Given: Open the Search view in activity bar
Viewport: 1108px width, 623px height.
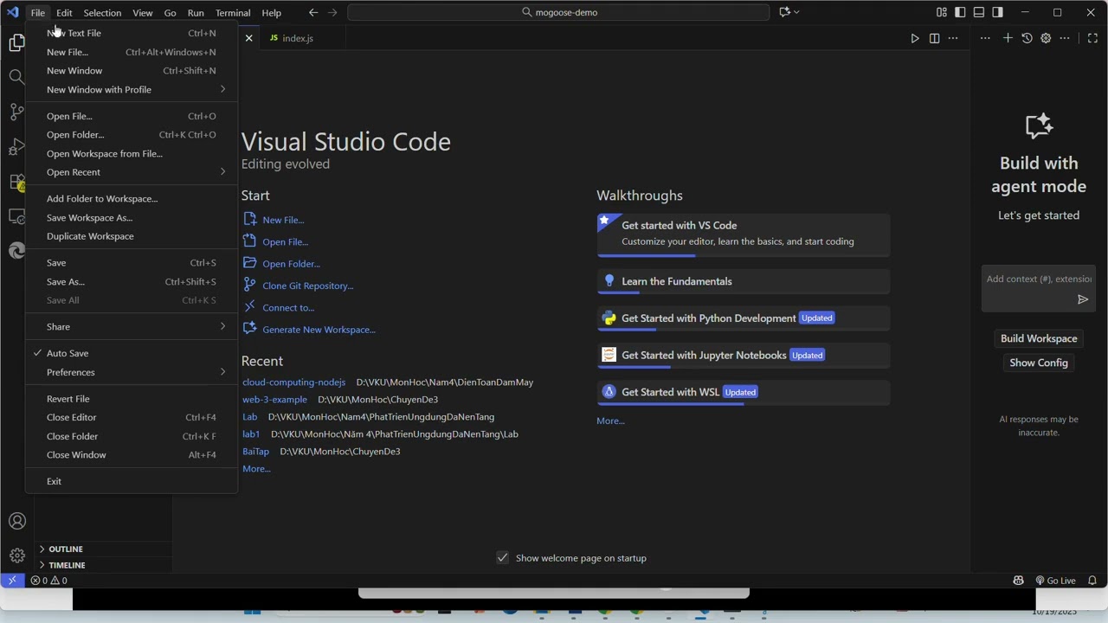Looking at the screenshot, I should click(x=16, y=77).
